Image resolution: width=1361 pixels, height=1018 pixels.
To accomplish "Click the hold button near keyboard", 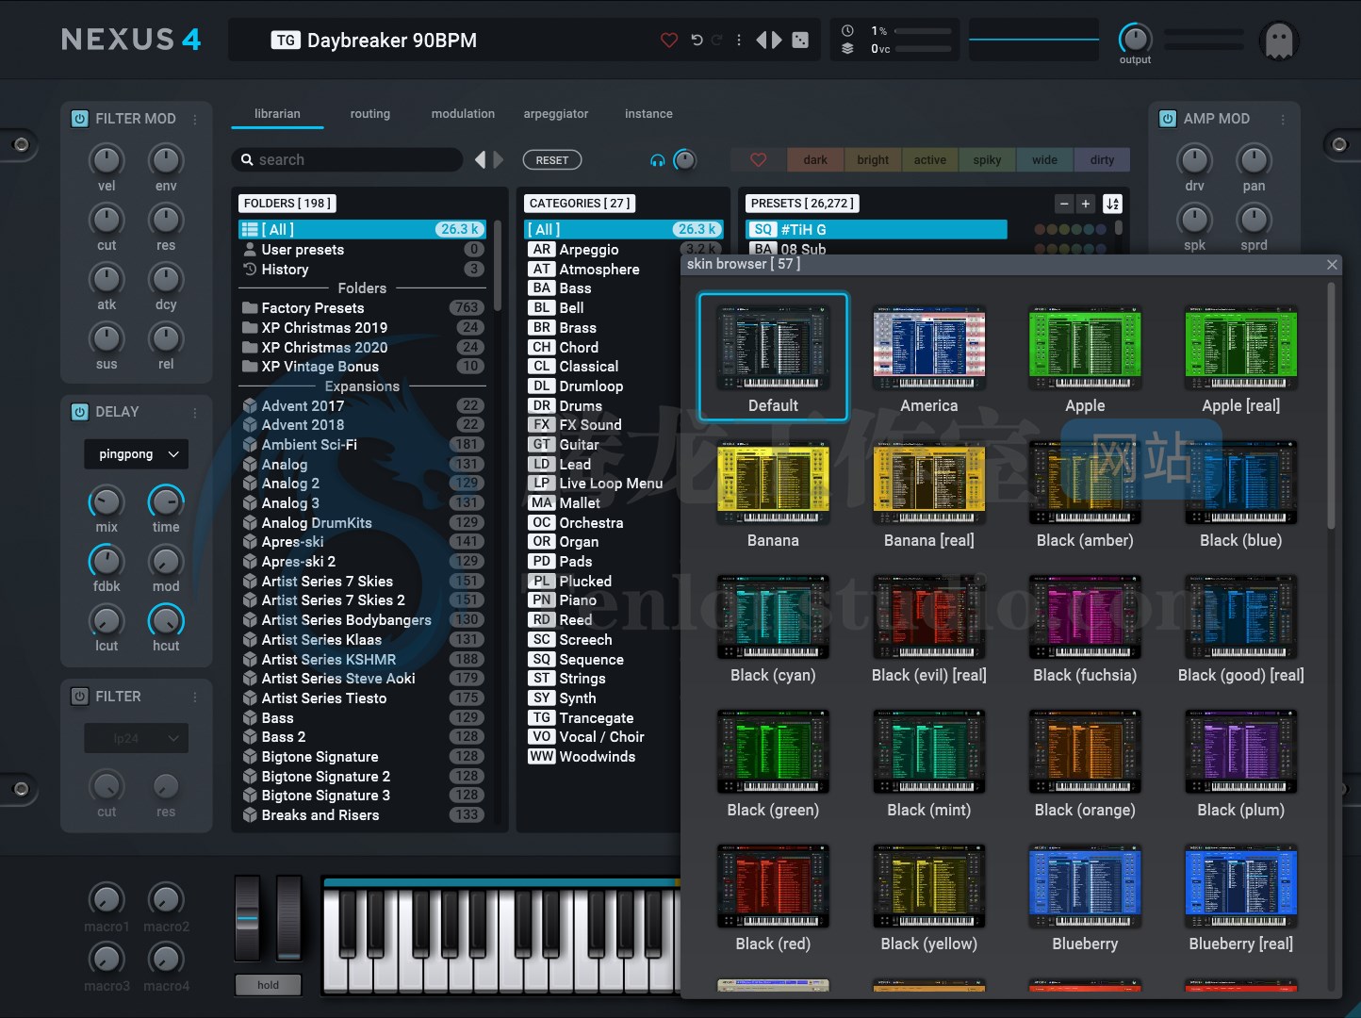I will click(269, 985).
